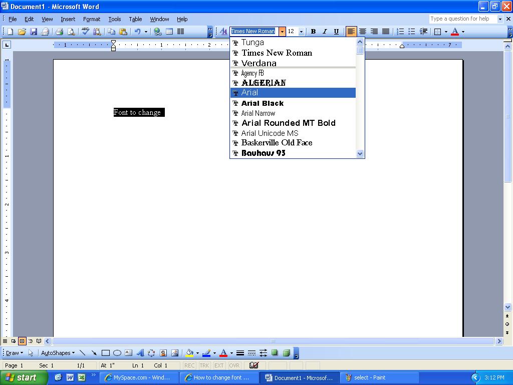Screen dimensions: 513x385
Task: Expand the Line Color dropdown arrow
Action: tap(214, 353)
